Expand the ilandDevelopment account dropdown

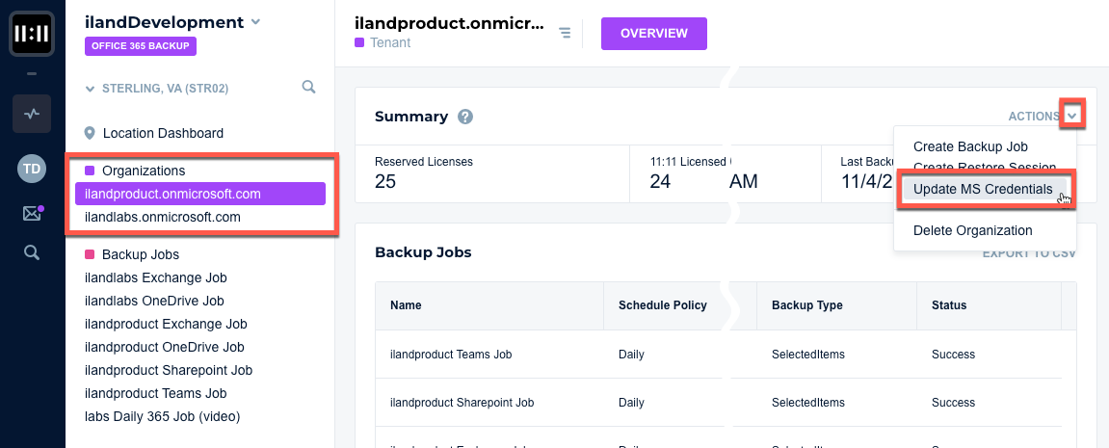(x=255, y=21)
